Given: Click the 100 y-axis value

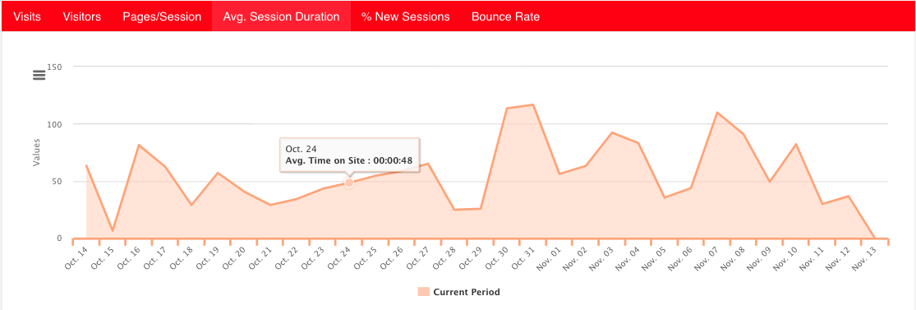Looking at the screenshot, I should (x=55, y=124).
